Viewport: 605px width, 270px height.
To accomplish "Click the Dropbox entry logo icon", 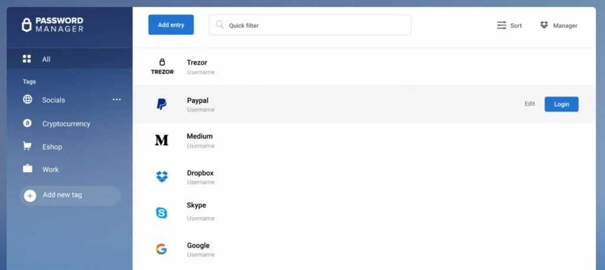I will pos(162,177).
